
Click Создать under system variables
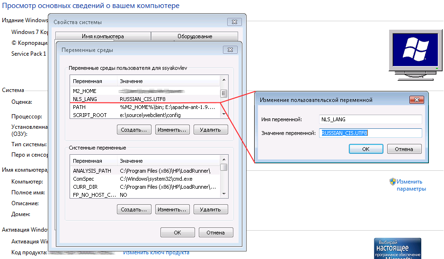(x=134, y=209)
